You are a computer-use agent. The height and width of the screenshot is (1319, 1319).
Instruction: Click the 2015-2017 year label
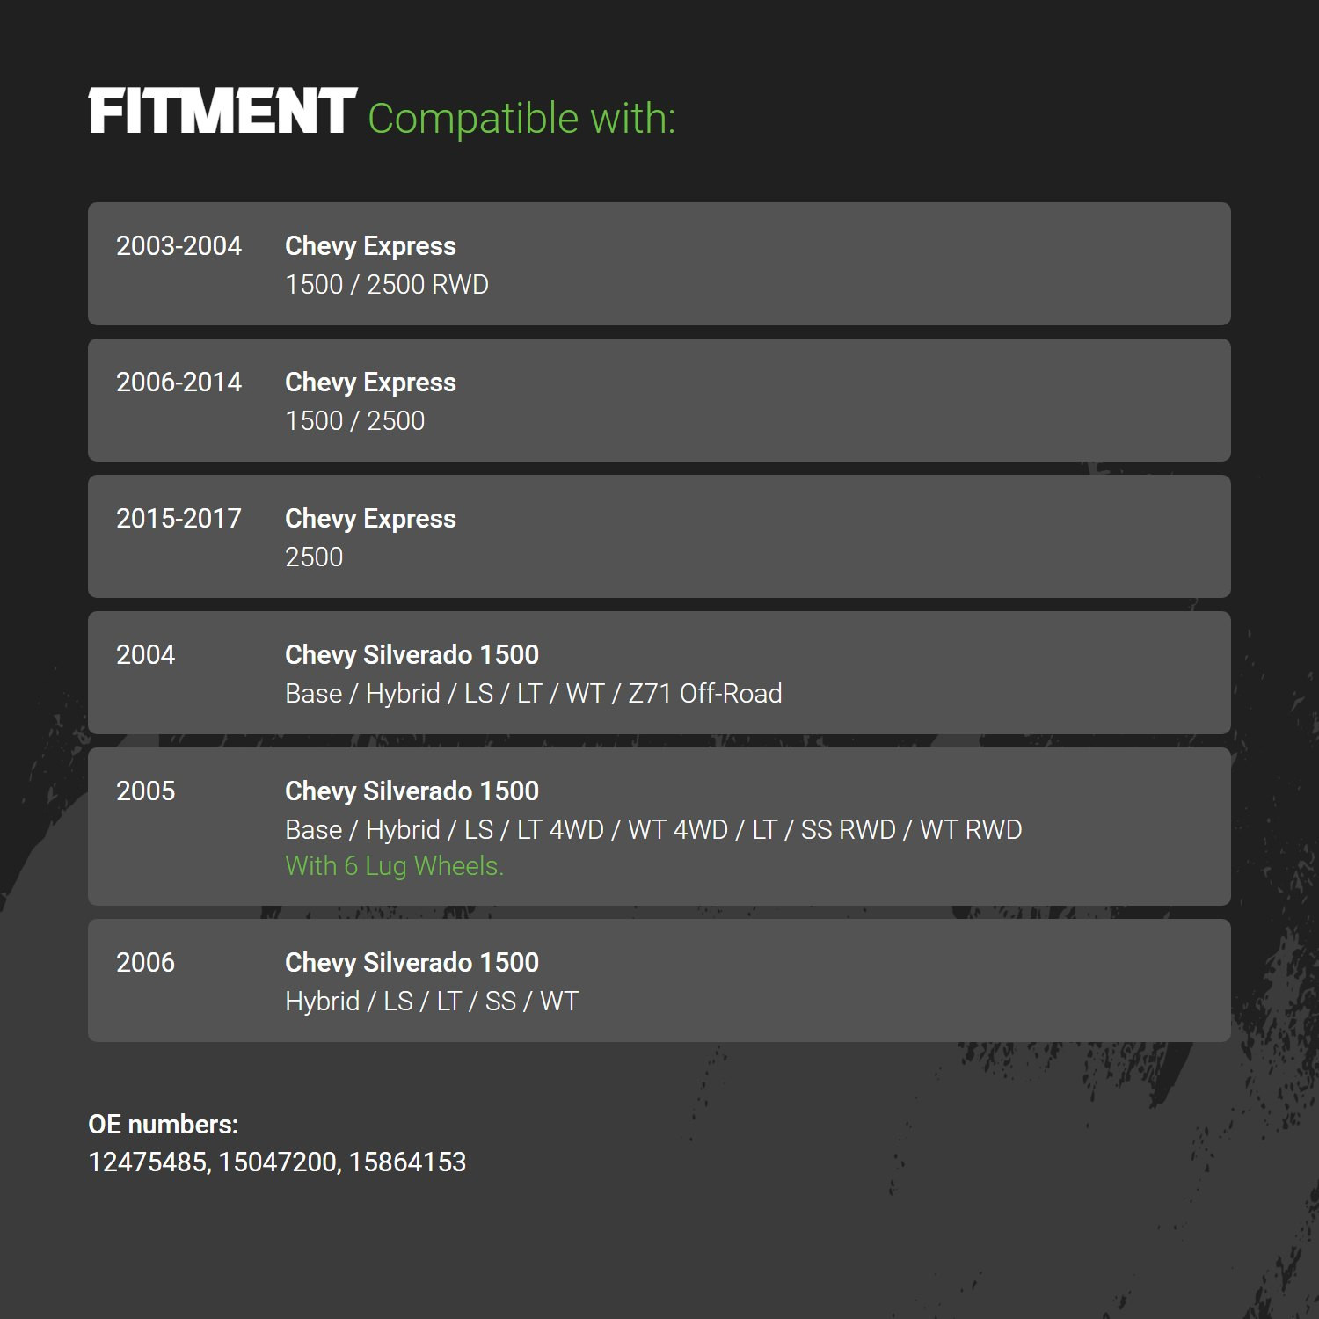[x=179, y=519]
